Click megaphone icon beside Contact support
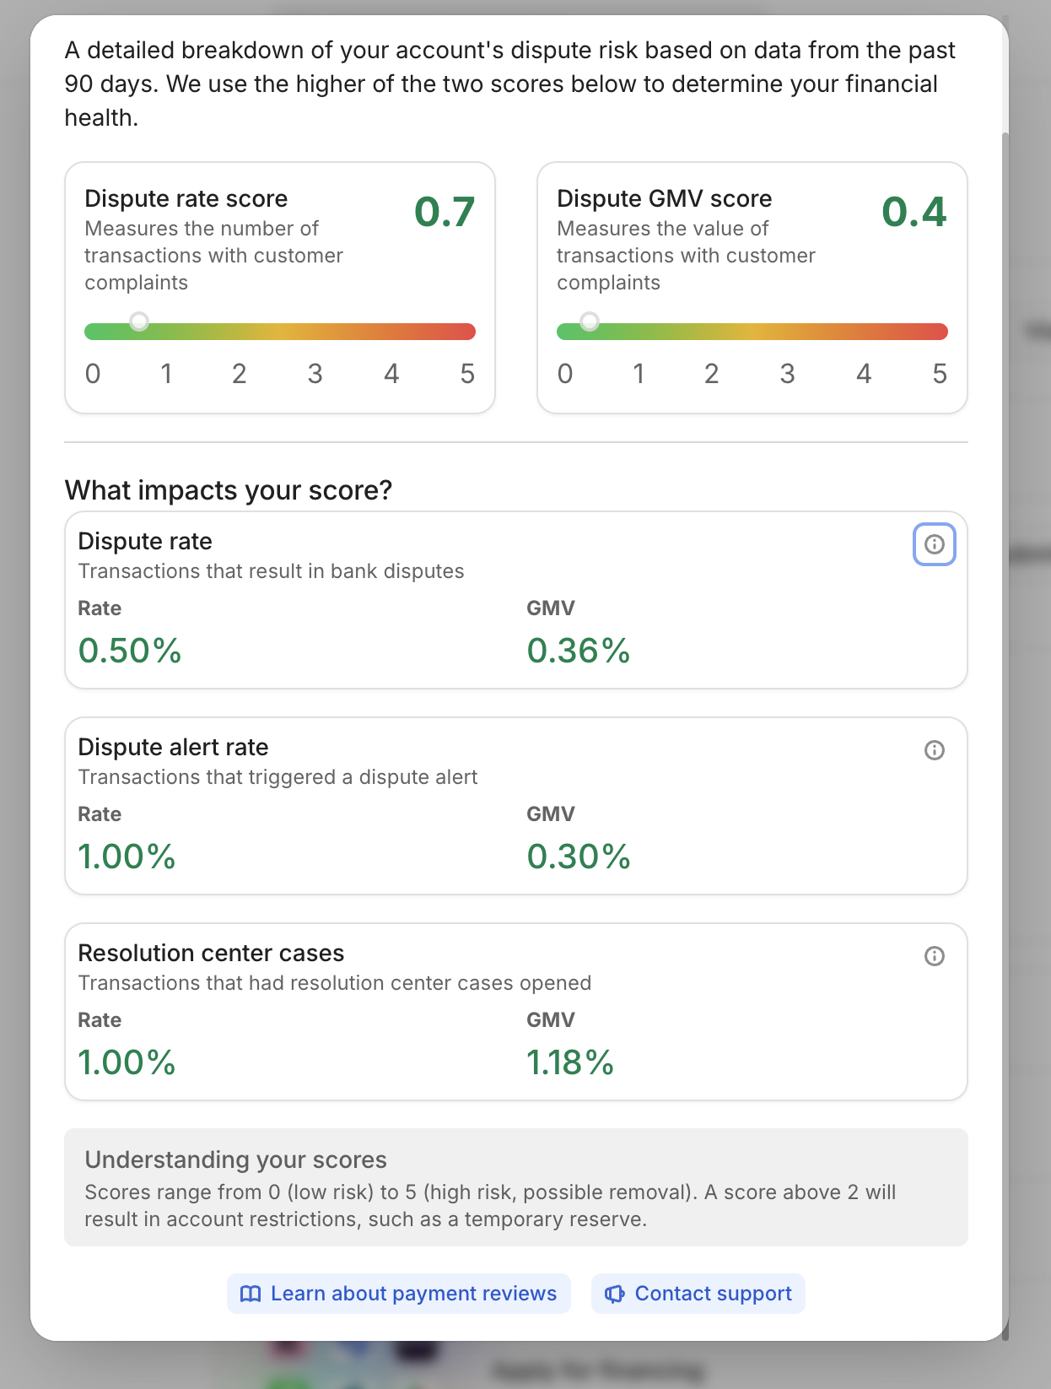The height and width of the screenshot is (1389, 1051). coord(615,1294)
